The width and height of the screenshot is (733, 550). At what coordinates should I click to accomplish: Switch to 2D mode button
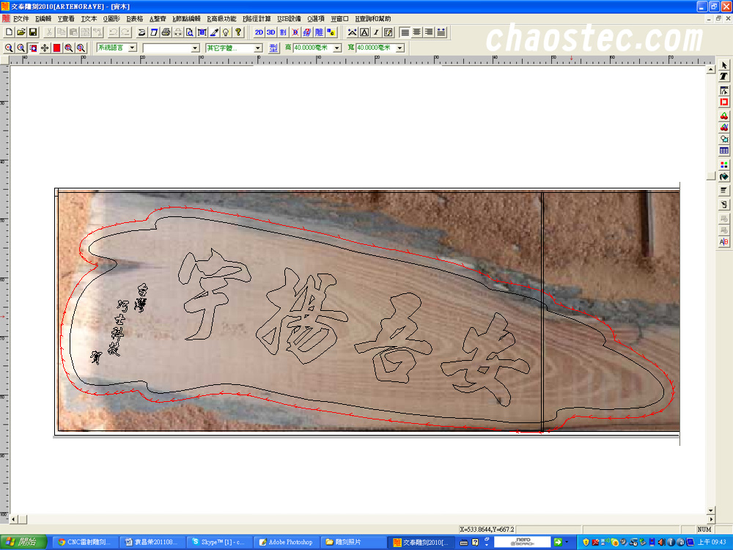(x=259, y=32)
